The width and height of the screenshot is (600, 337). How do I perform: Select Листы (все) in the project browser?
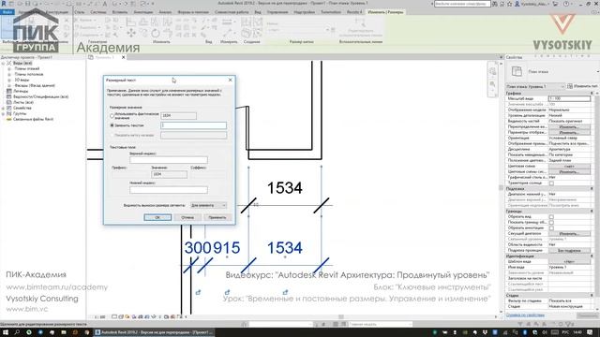pyautogui.click(x=23, y=102)
